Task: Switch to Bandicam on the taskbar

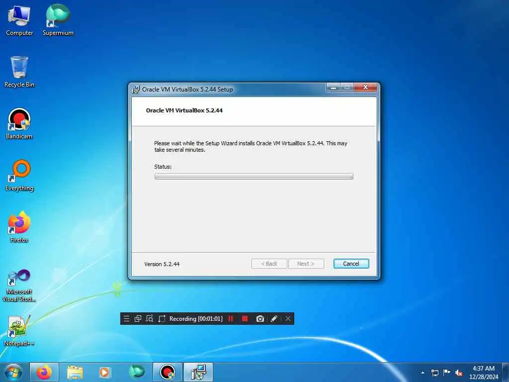Action: 168,372
